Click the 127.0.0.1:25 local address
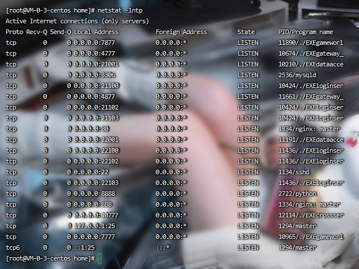Screen dimensions: 359x269 pyautogui.click(x=95, y=226)
